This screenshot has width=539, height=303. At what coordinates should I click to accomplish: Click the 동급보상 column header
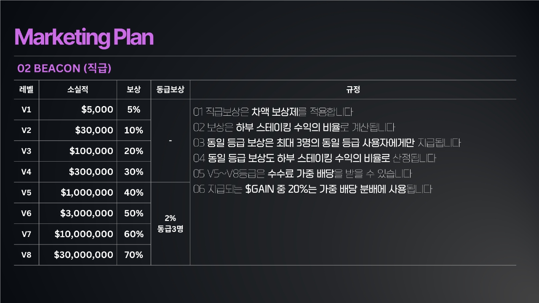(x=170, y=90)
